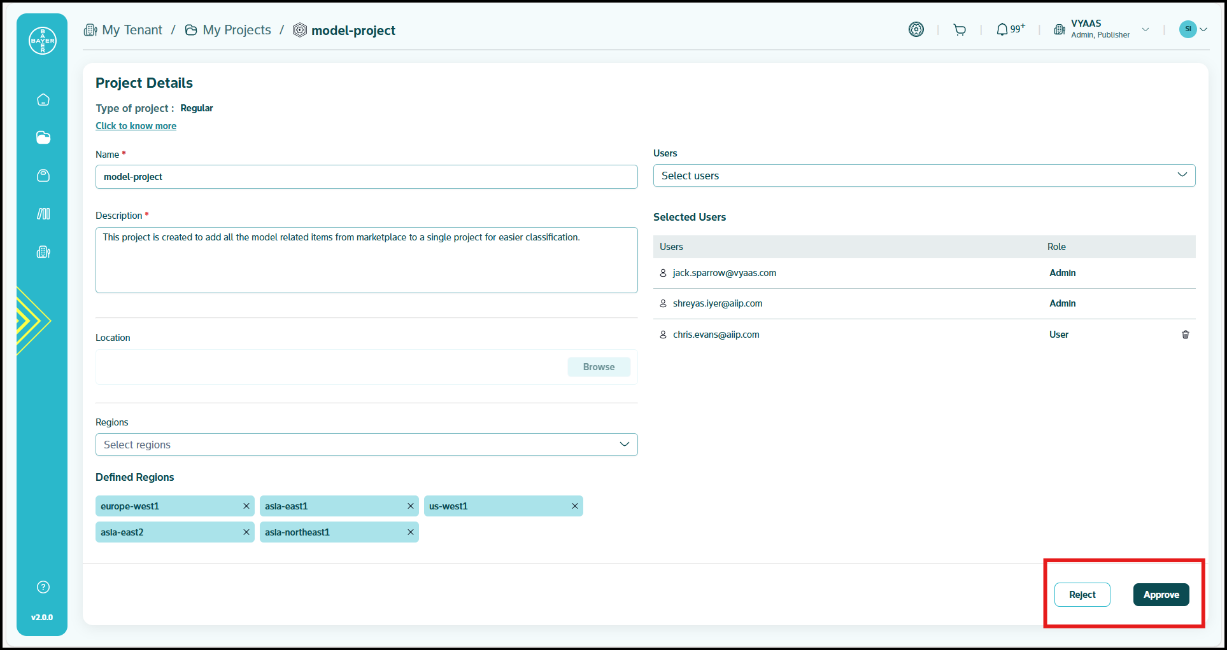
Task: Open the marketplace bag sidebar icon
Action: [43, 176]
